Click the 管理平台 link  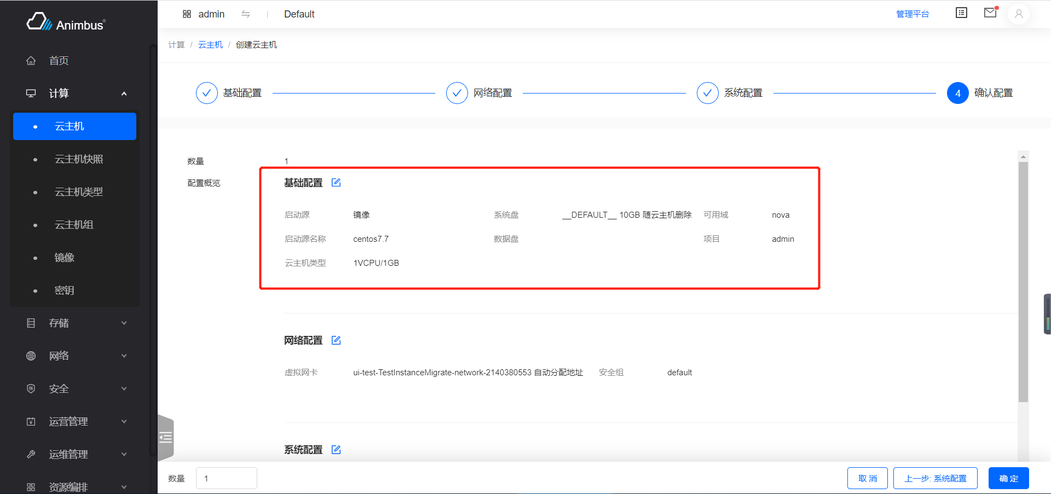pyautogui.click(x=912, y=14)
